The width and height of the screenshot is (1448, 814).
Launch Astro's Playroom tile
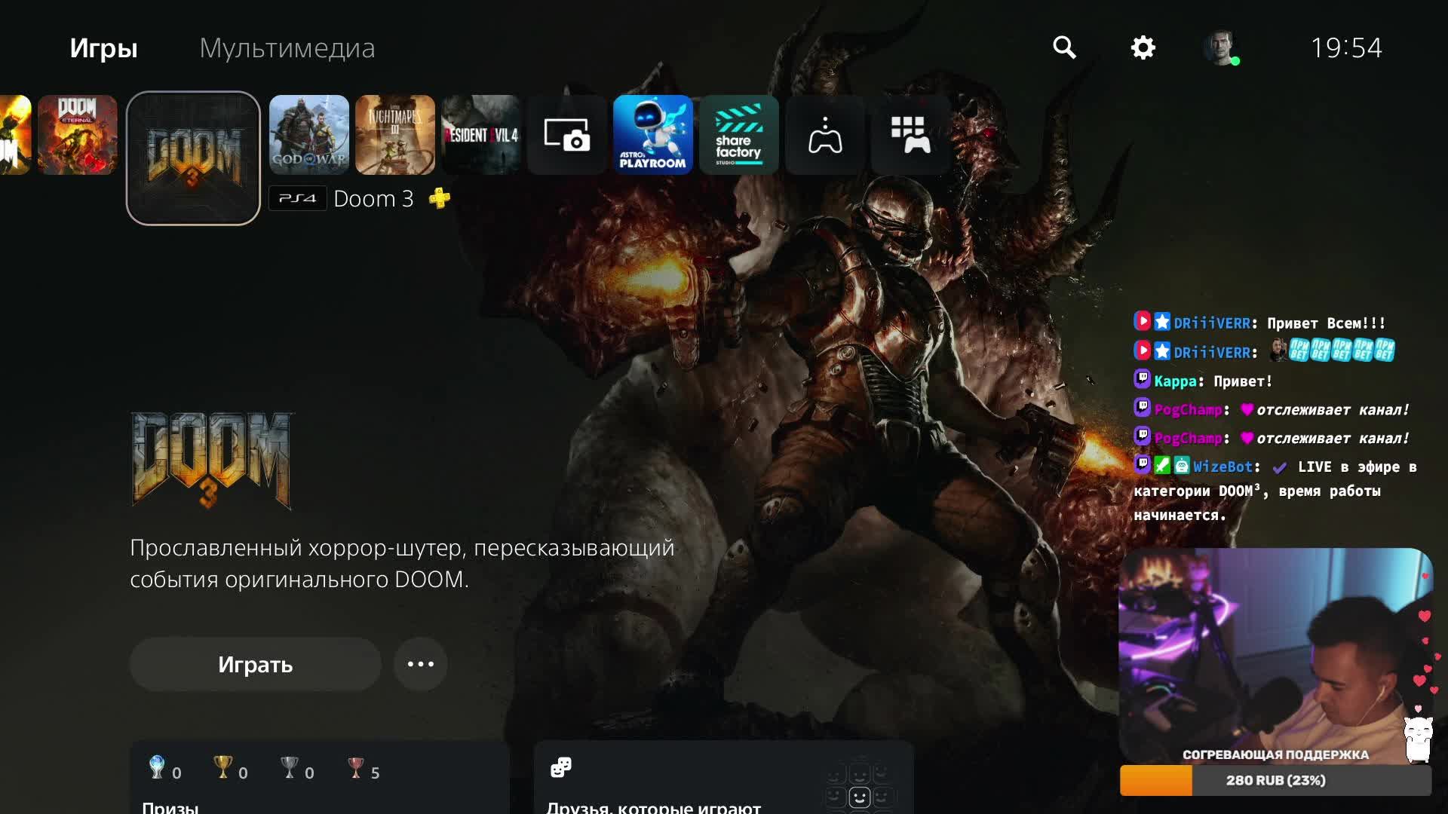click(x=653, y=135)
